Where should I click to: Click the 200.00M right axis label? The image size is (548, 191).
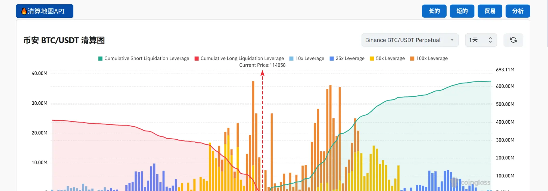click(505, 158)
